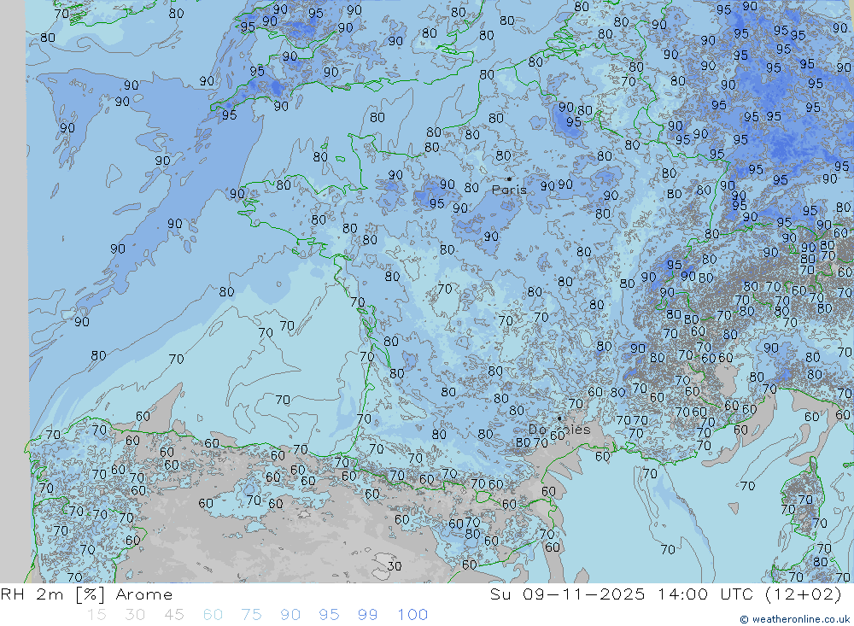The height and width of the screenshot is (626, 854).
Task: Click the legend value 95 in the color scale
Action: click(x=329, y=615)
